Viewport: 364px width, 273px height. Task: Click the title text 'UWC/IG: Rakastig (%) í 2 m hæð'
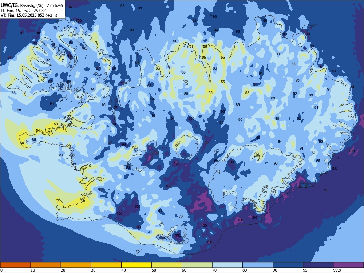pos(32,5)
